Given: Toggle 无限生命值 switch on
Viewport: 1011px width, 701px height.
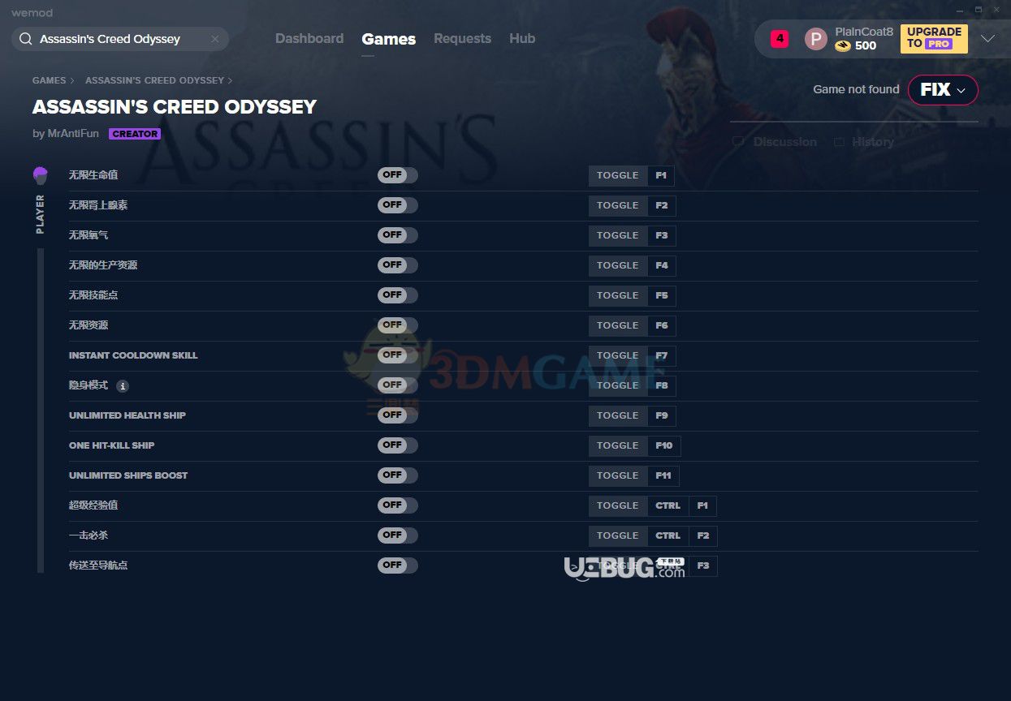Looking at the screenshot, I should tap(397, 175).
